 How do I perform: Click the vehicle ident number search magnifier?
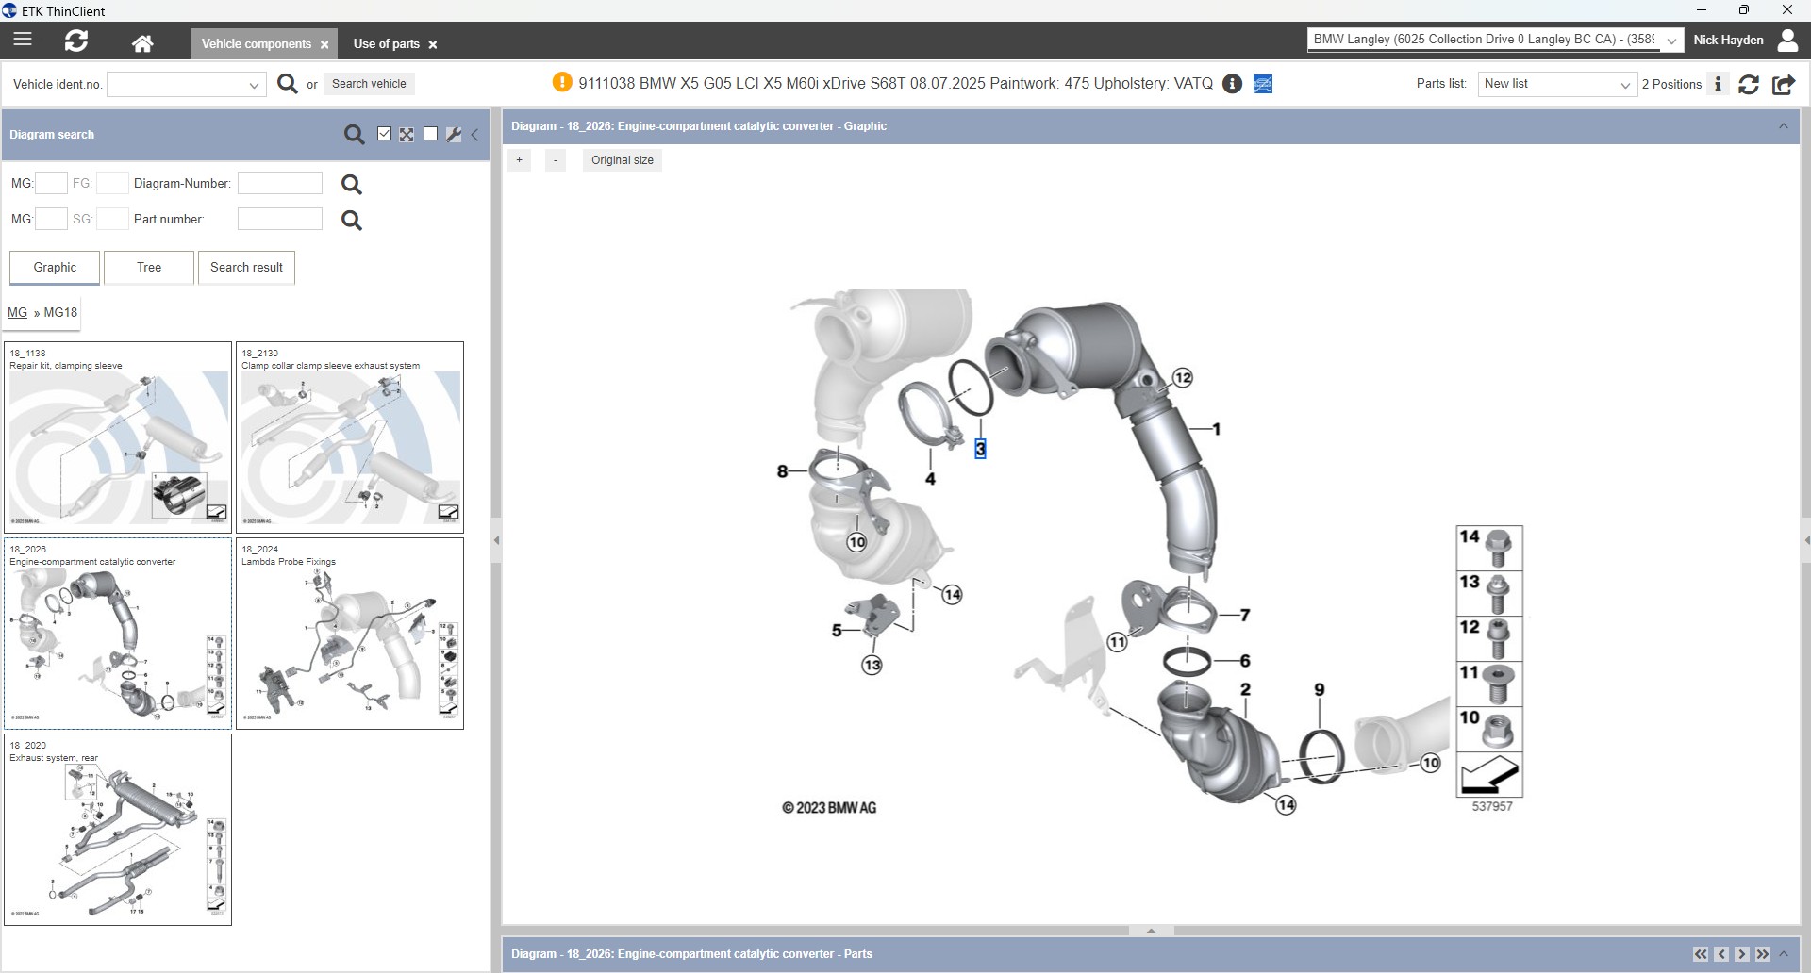[x=288, y=84]
